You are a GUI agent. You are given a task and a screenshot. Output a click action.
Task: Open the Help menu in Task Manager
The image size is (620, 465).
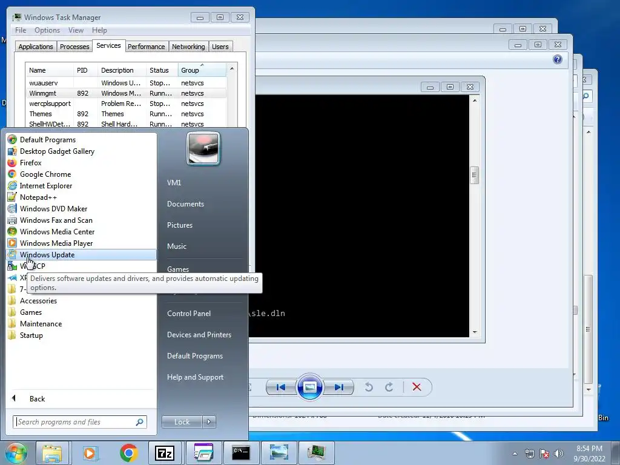coord(99,30)
